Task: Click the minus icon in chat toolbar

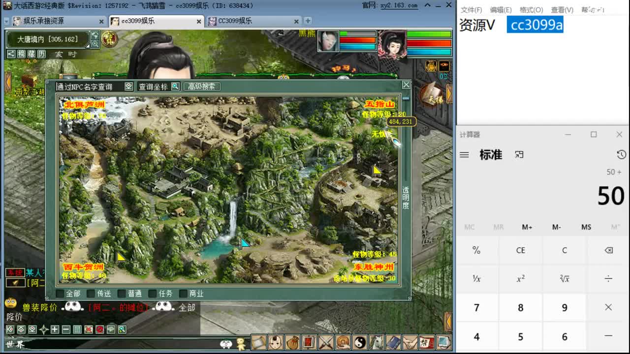Action: coord(66,329)
